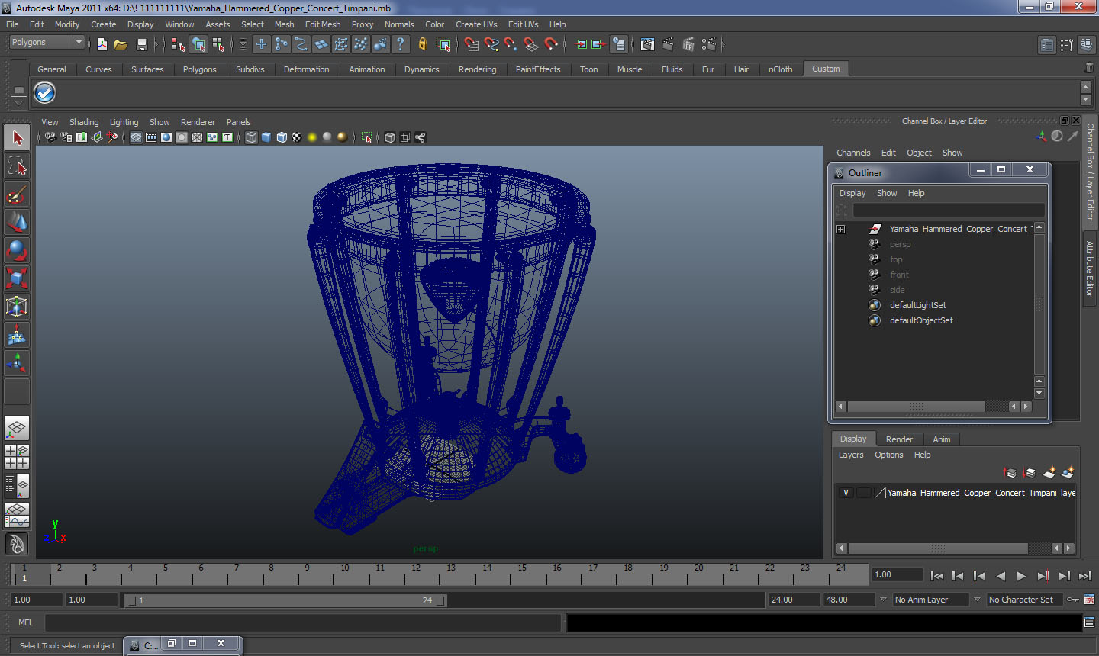The height and width of the screenshot is (656, 1099).
Task: Go to end of playback range
Action: 1084,577
